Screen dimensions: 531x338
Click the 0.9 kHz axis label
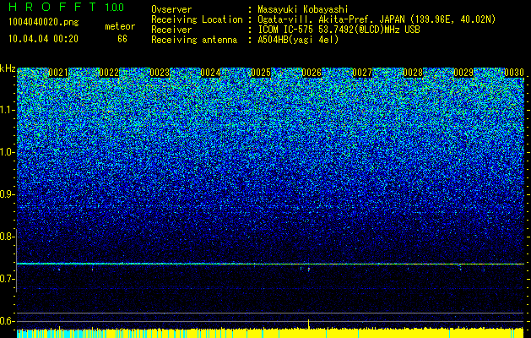click(x=7, y=194)
